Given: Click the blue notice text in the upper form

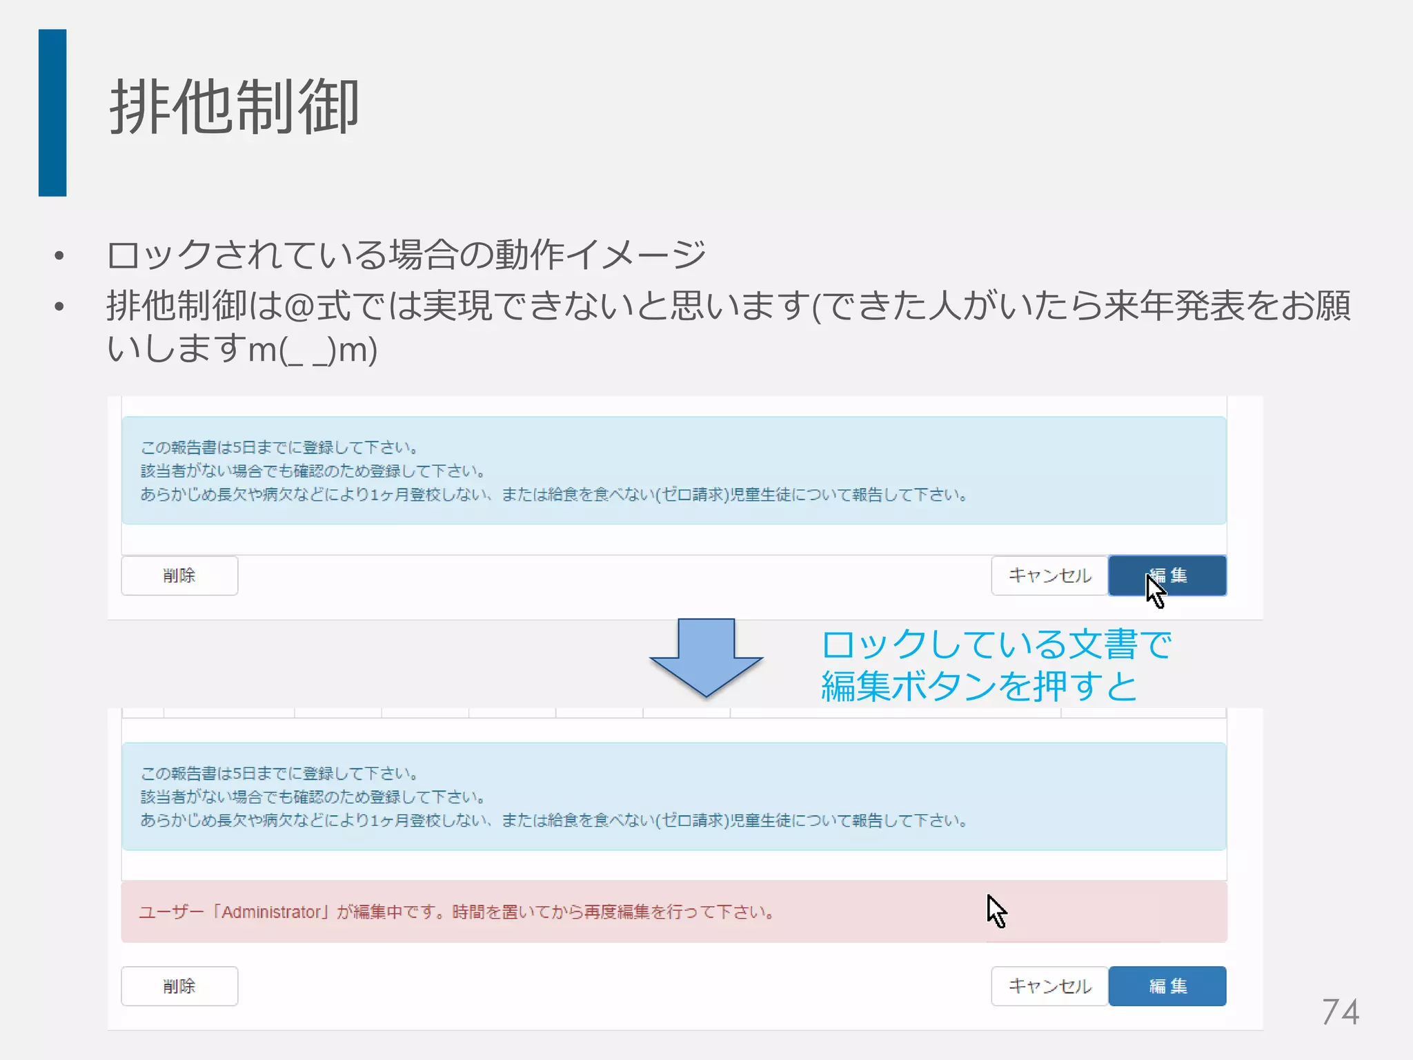Looking at the screenshot, I should [554, 471].
